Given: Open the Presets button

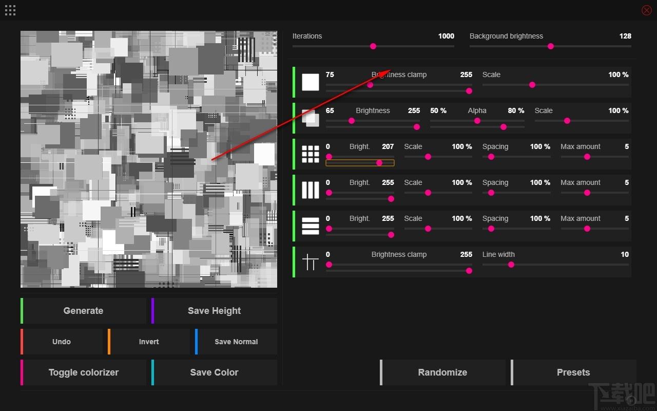Looking at the screenshot, I should [x=573, y=372].
